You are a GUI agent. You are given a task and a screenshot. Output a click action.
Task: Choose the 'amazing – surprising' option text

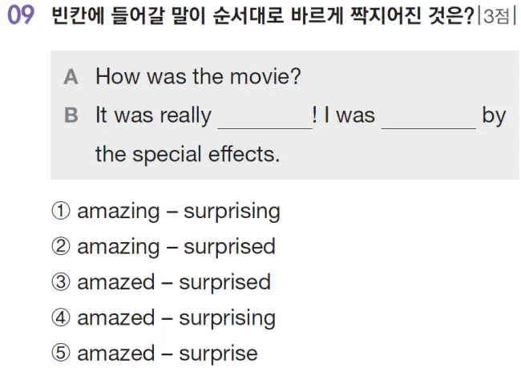pyautogui.click(x=179, y=212)
